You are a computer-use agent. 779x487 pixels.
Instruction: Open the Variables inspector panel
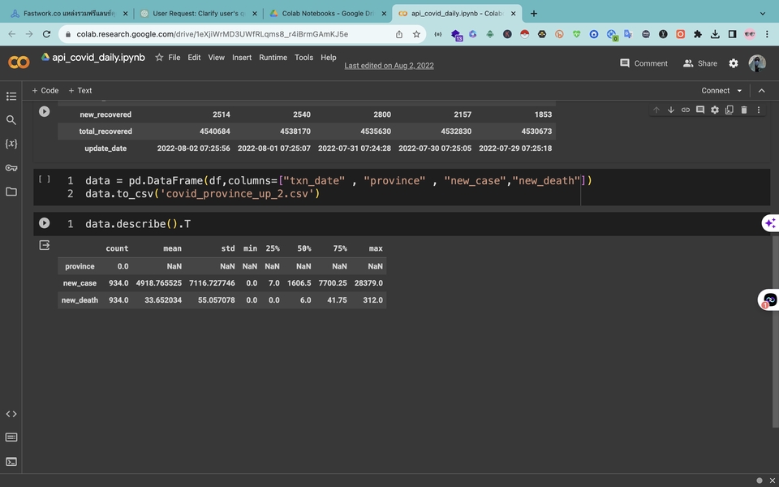[x=11, y=144]
